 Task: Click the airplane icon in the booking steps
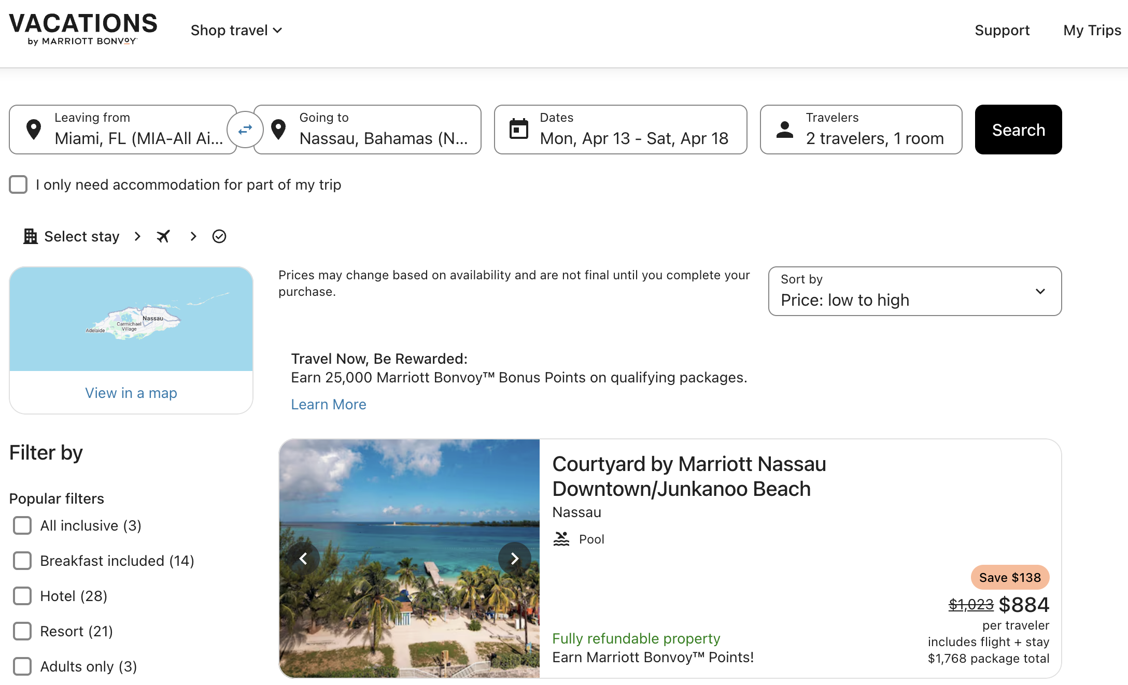[x=163, y=236]
